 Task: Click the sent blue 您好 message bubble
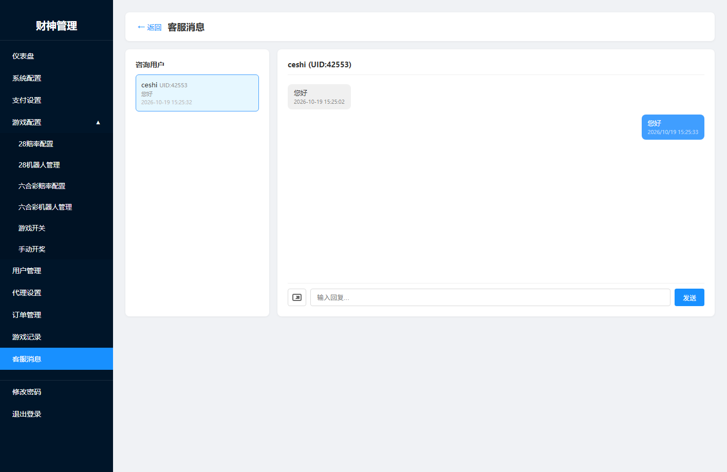[673, 127]
